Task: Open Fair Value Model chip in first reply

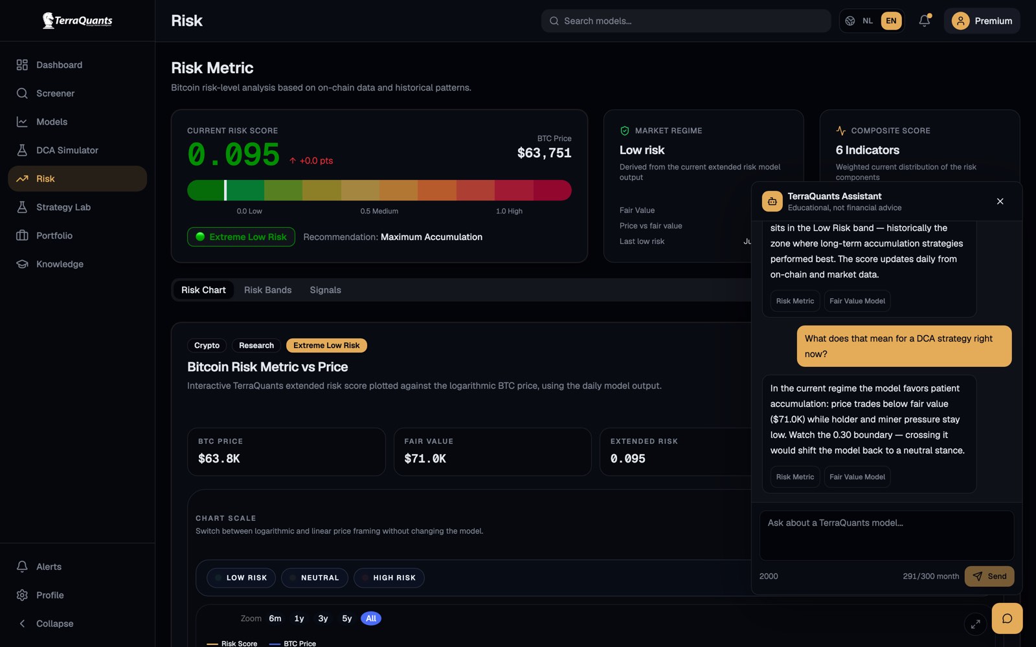Action: 857,301
